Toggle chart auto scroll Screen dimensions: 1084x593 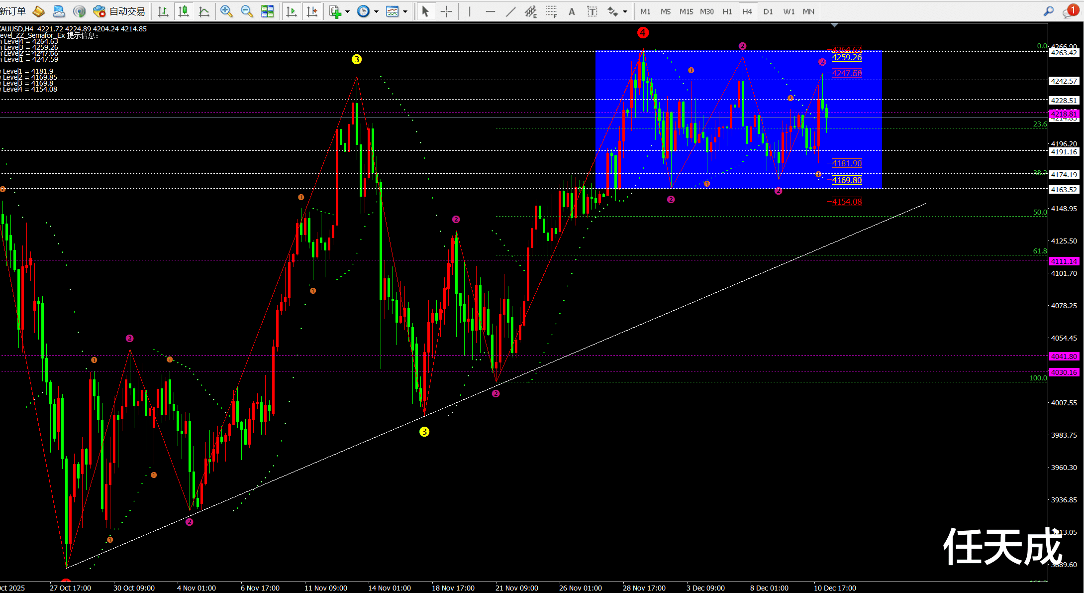point(292,11)
